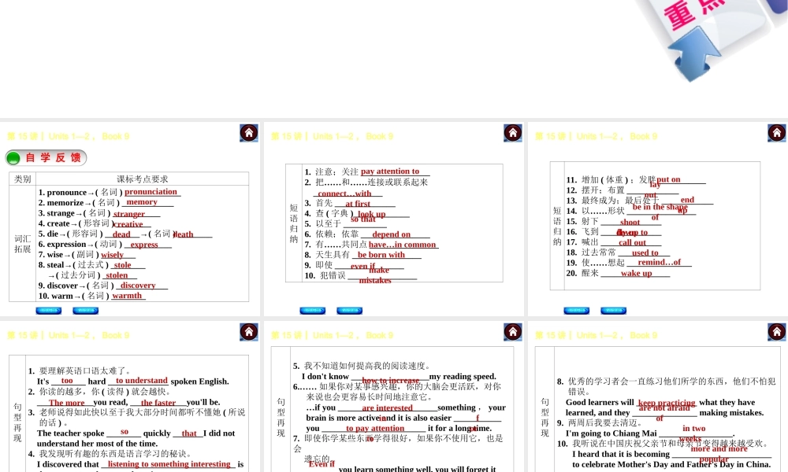
Task: Click the answer 'listening to something interesting'
Action: [169, 464]
